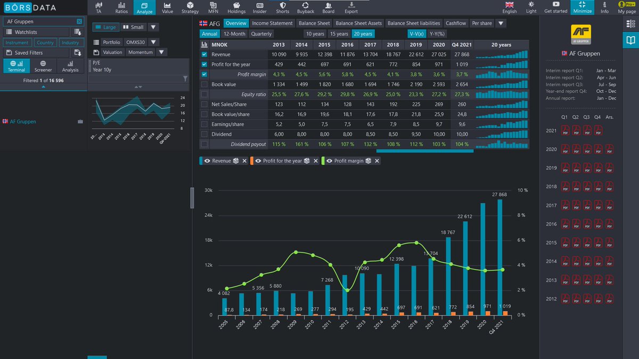This screenshot has height=359, width=639.
Task: Switch theme with the Light icon
Action: coord(531,5)
